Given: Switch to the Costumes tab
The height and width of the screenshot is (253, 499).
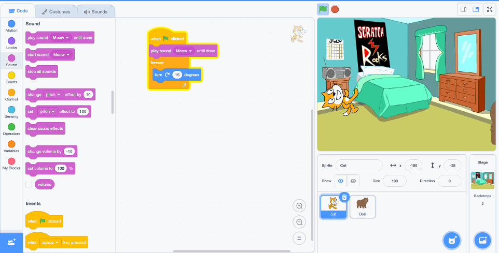Looking at the screenshot, I should tap(56, 11).
